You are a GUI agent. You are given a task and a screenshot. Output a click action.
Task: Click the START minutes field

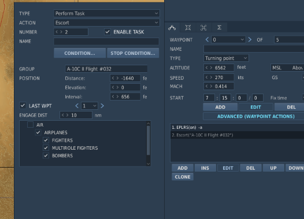pyautogui.click(x=225, y=98)
